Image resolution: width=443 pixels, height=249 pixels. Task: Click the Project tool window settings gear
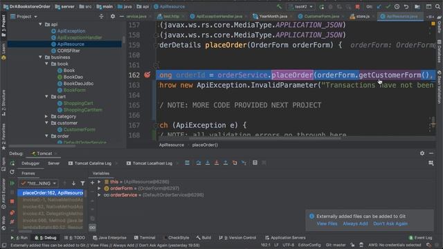click(x=112, y=17)
